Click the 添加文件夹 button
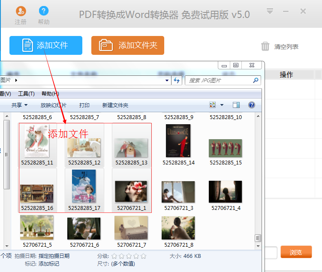 point(128,45)
